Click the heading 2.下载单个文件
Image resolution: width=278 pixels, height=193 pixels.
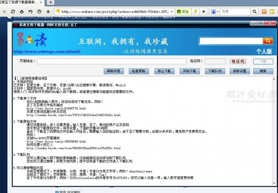point(25,98)
